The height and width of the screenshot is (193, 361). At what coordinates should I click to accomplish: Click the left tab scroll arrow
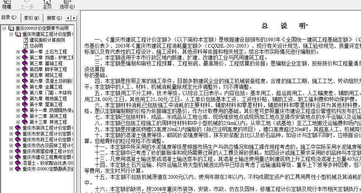coord(68,18)
